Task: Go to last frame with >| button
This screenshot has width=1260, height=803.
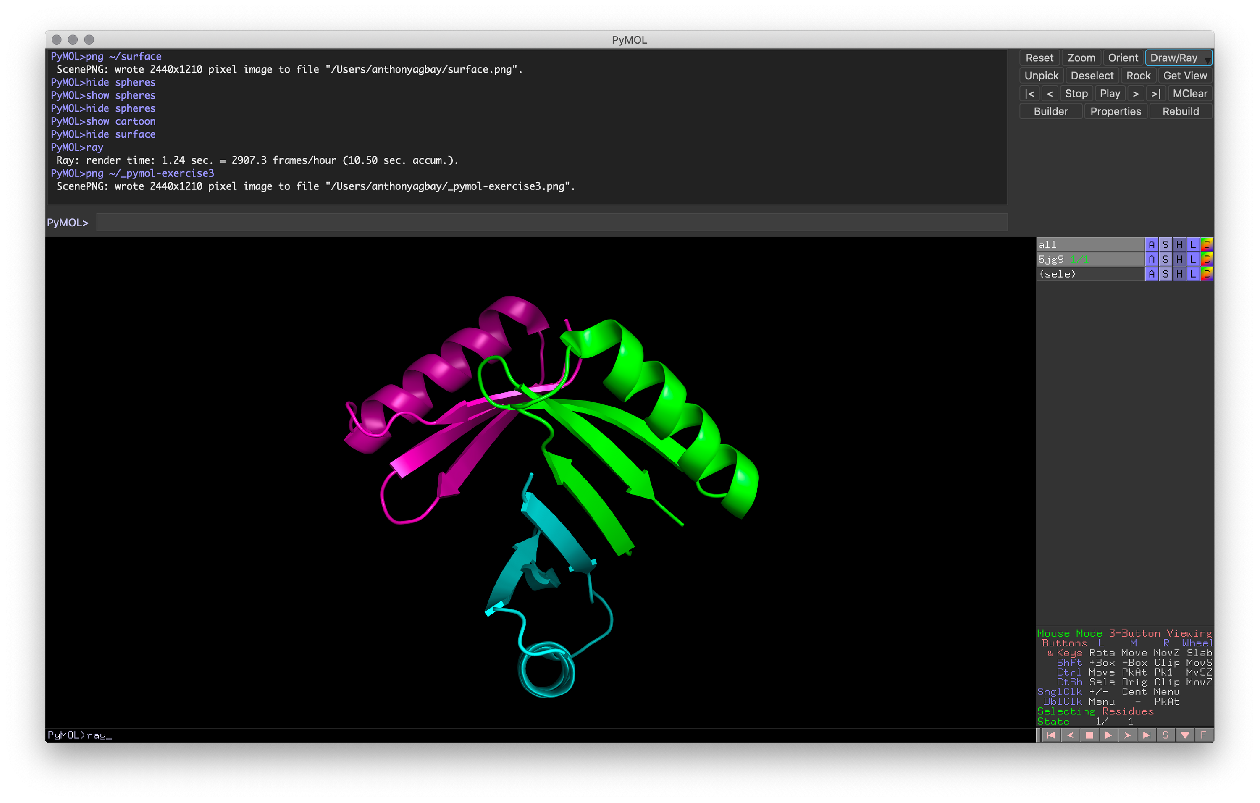Action: 1156,93
